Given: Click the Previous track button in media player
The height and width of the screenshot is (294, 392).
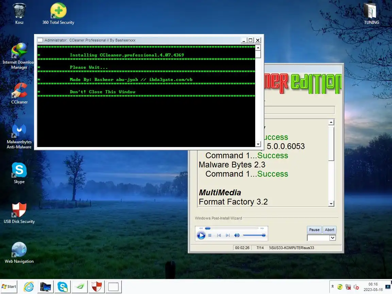Looking at the screenshot, I should coord(219,235).
